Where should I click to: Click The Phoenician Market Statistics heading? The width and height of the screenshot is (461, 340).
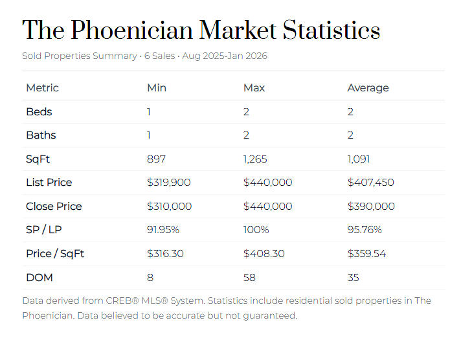(x=201, y=30)
